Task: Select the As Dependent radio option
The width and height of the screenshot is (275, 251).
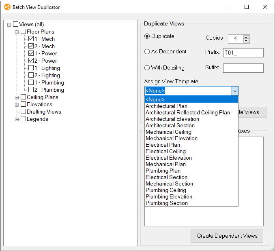Action: [147, 52]
